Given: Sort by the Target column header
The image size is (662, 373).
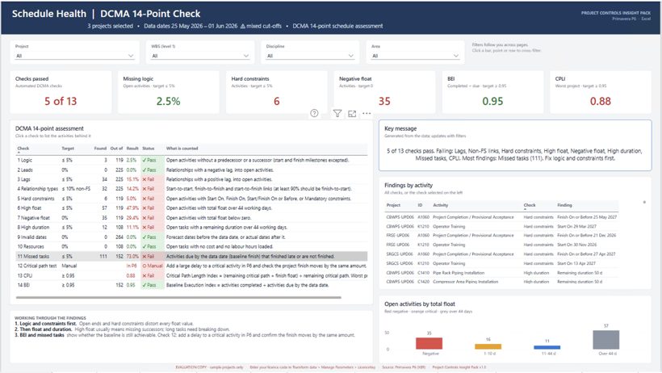Looking at the screenshot, I should [68, 149].
